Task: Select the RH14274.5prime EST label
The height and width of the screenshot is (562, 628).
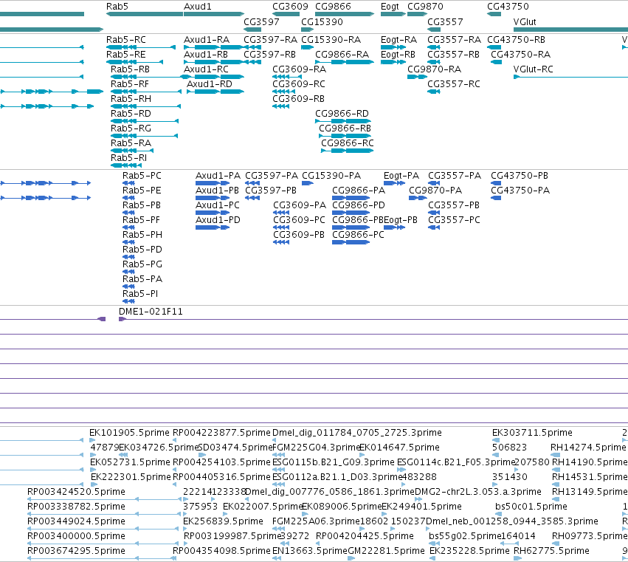Action: [588, 448]
